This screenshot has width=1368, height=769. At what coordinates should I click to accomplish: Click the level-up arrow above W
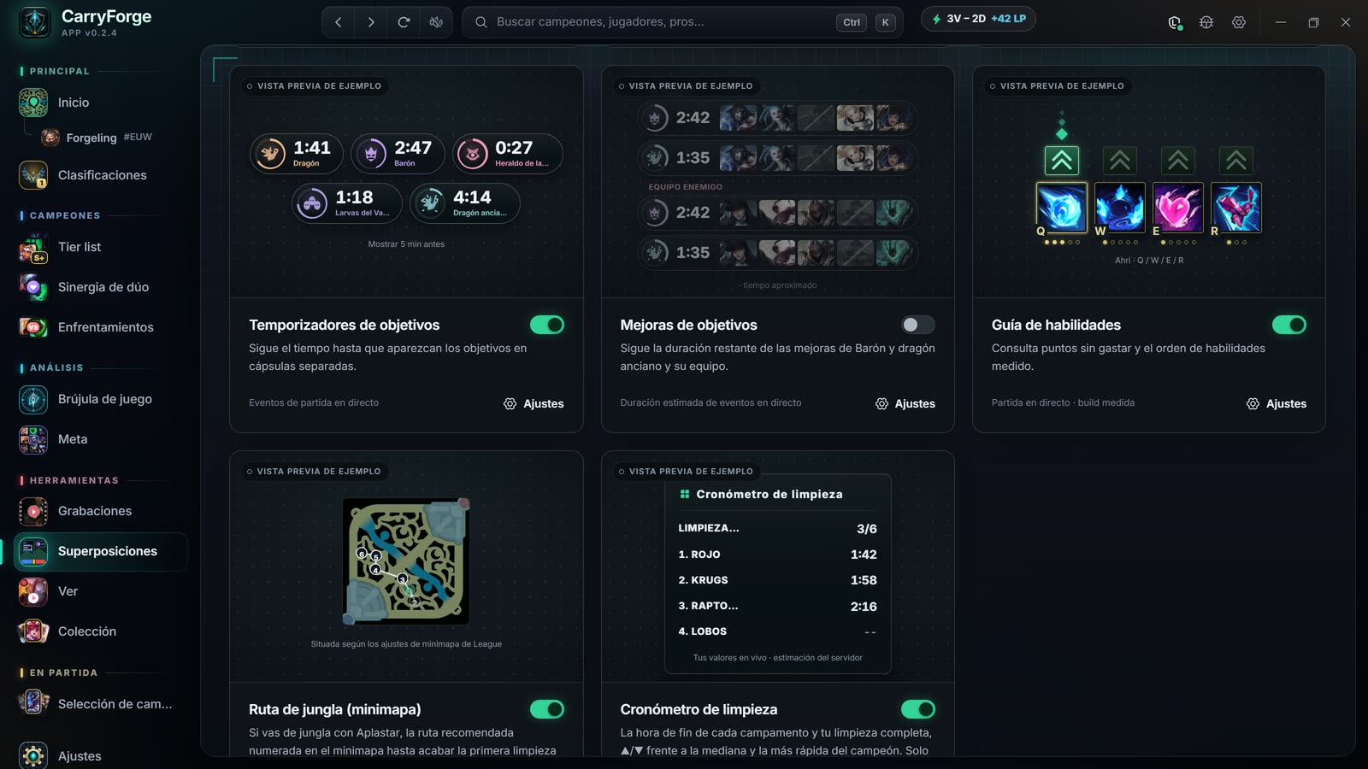pos(1120,161)
